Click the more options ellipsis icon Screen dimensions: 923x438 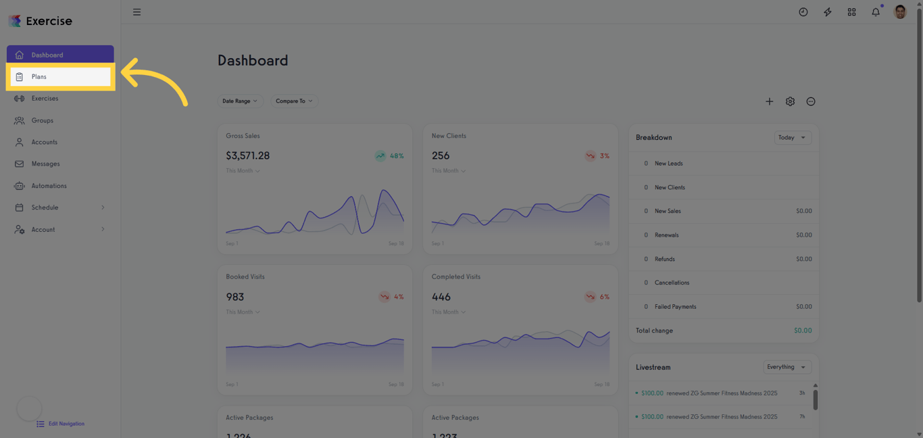point(811,101)
